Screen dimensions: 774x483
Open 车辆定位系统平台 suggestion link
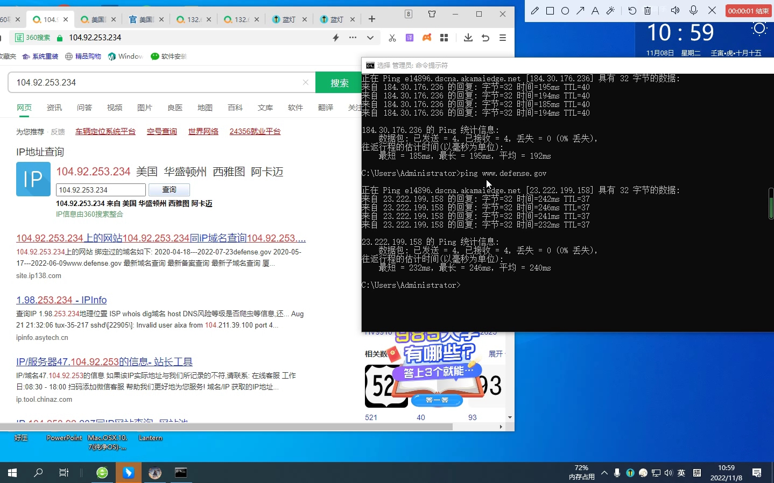105,131
